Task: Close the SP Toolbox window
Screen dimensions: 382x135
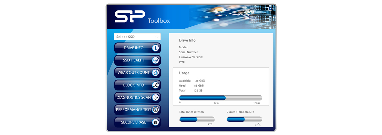Action: click(x=270, y=8)
